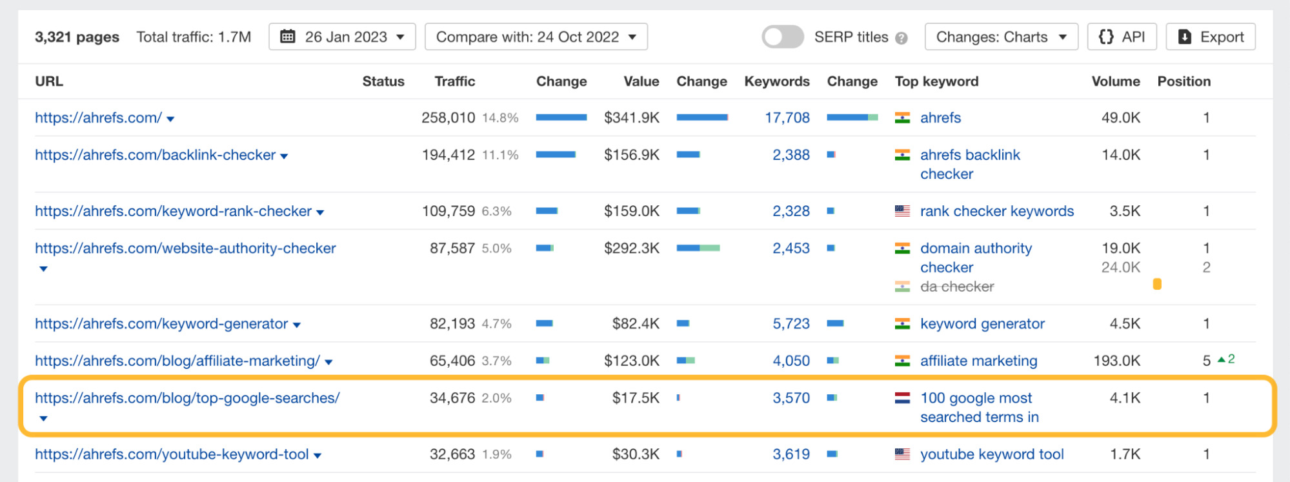Click the 'ahrefs backlink checker' top keyword
Viewport: 1290px width, 482px height.
tap(970, 165)
